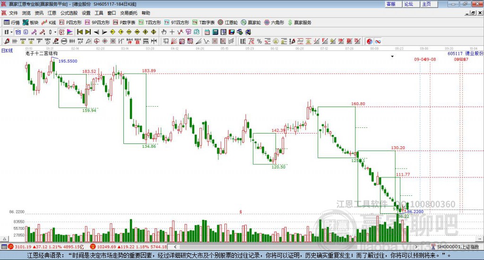
Task: Open the P四方形 square tool
Action: coord(70,23)
